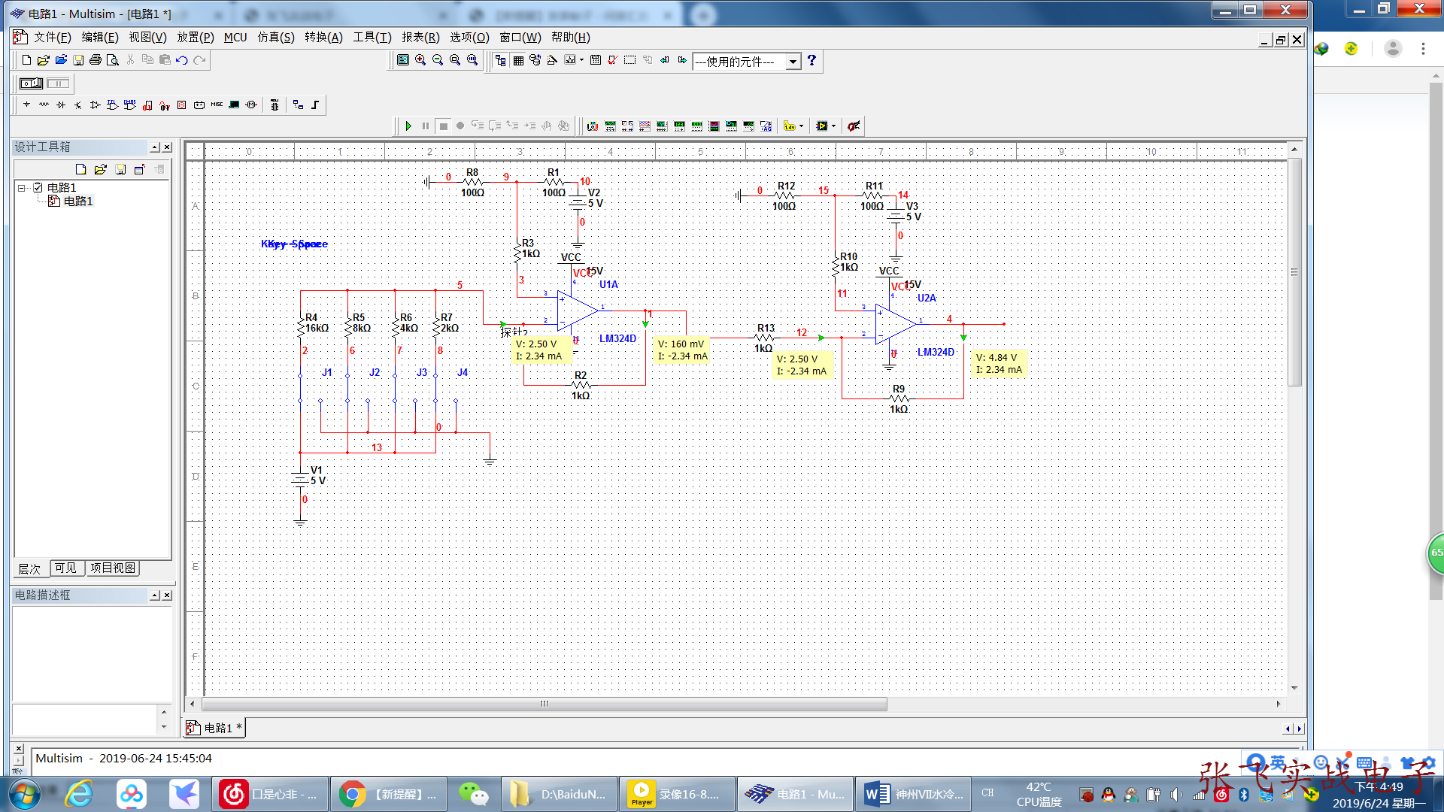Viewport: 1444px width, 812px height.
Task: Open print preview
Action: pos(113,60)
